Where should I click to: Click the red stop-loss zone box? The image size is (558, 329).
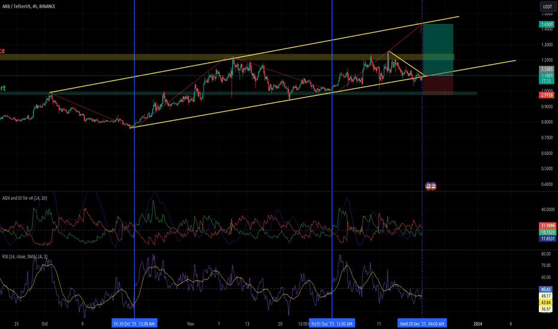[438, 86]
